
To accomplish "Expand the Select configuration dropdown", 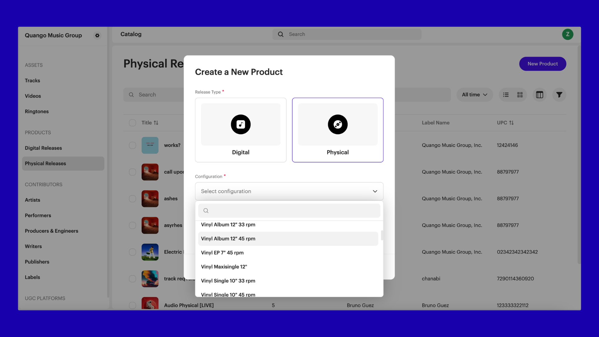I will pos(289,191).
